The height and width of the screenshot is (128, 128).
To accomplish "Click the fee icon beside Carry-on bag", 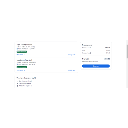I will (17, 84).
